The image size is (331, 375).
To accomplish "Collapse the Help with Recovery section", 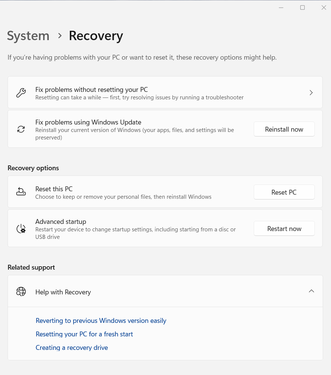I will tap(311, 291).
